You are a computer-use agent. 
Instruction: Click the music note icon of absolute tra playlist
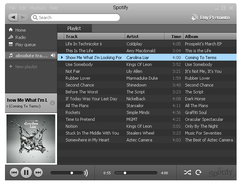(11, 56)
